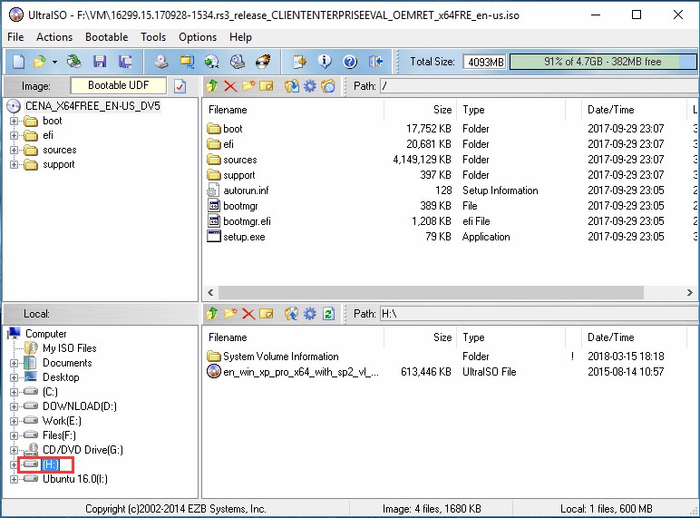
Task: Sort image file list by Filename header
Action: 293,110
